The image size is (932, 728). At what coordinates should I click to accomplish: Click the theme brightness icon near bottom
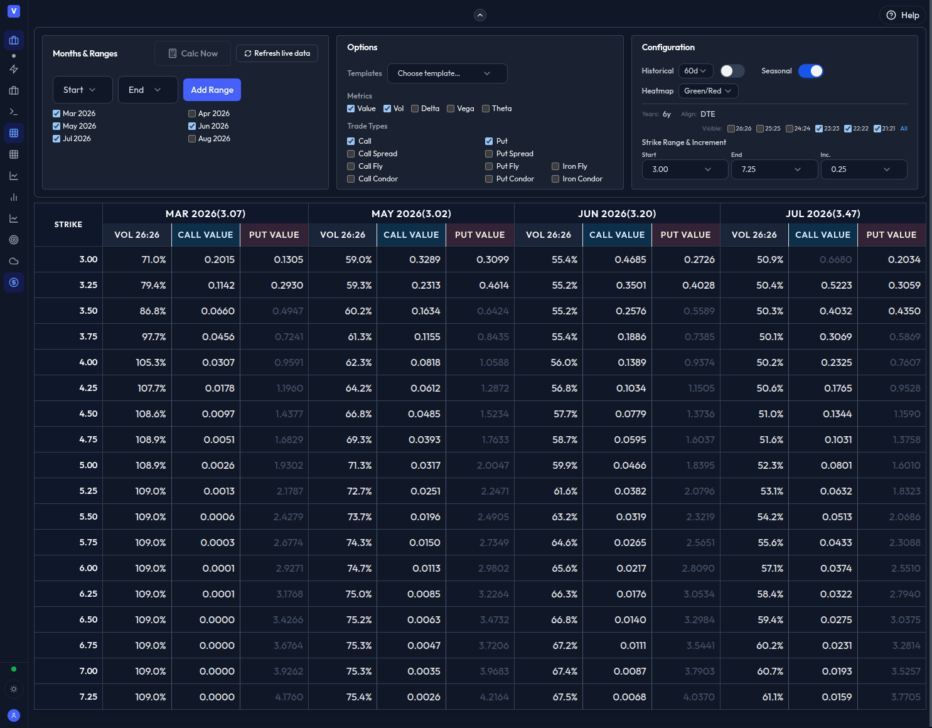[14, 689]
